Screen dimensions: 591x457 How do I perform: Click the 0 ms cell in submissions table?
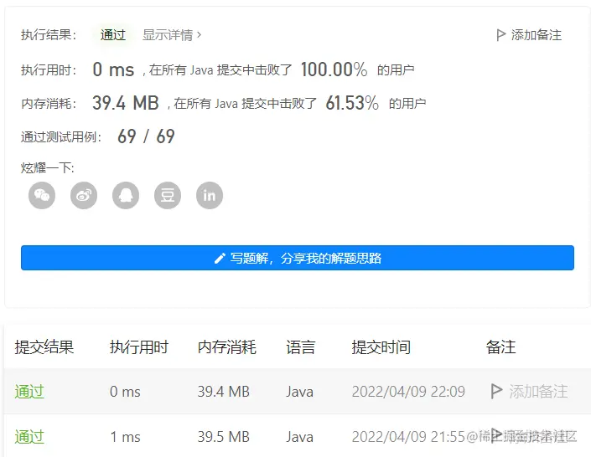click(x=125, y=392)
